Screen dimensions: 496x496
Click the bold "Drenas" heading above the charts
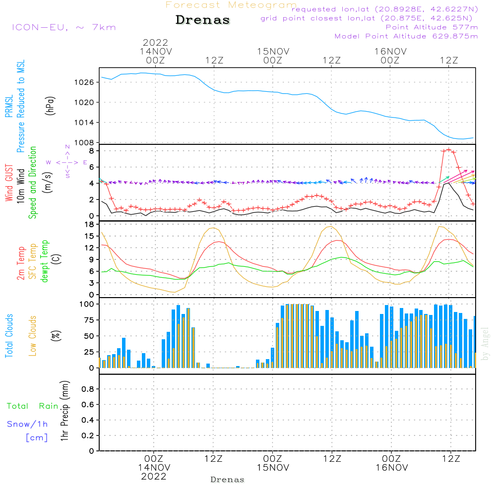[203, 20]
